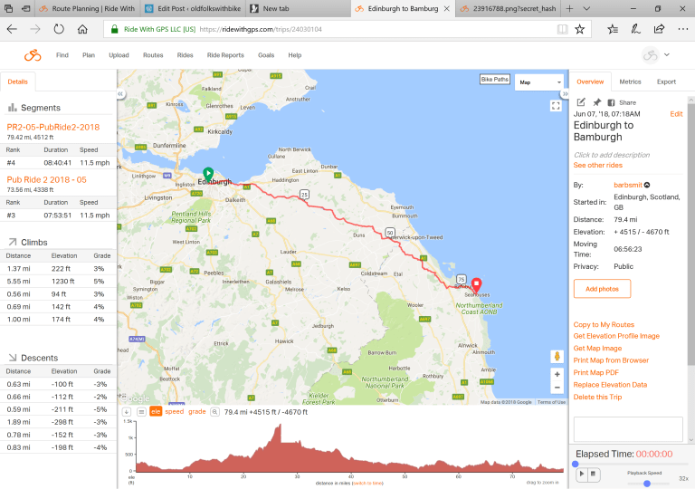Open the user account dropdown menu
The width and height of the screenshot is (695, 489).
click(656, 55)
